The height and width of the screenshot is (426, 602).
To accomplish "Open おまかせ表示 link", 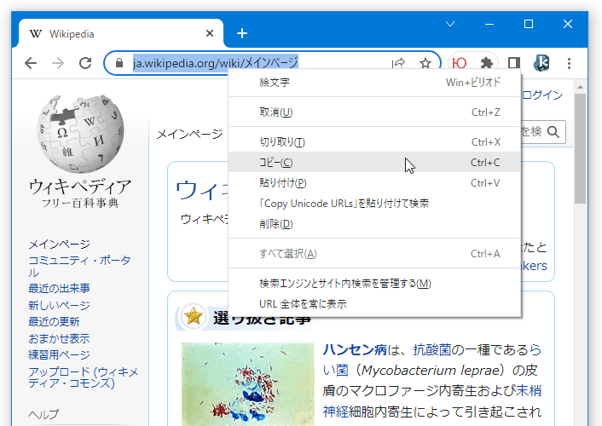I will click(x=59, y=338).
